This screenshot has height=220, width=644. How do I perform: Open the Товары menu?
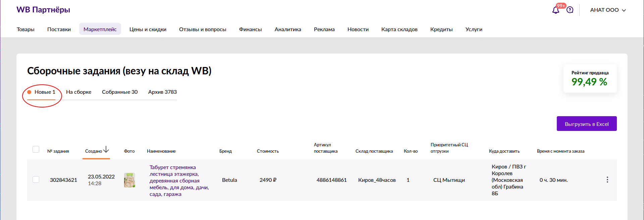click(25, 29)
